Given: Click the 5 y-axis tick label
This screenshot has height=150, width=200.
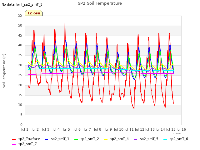Looking at the screenshot, I should point(21,115).
